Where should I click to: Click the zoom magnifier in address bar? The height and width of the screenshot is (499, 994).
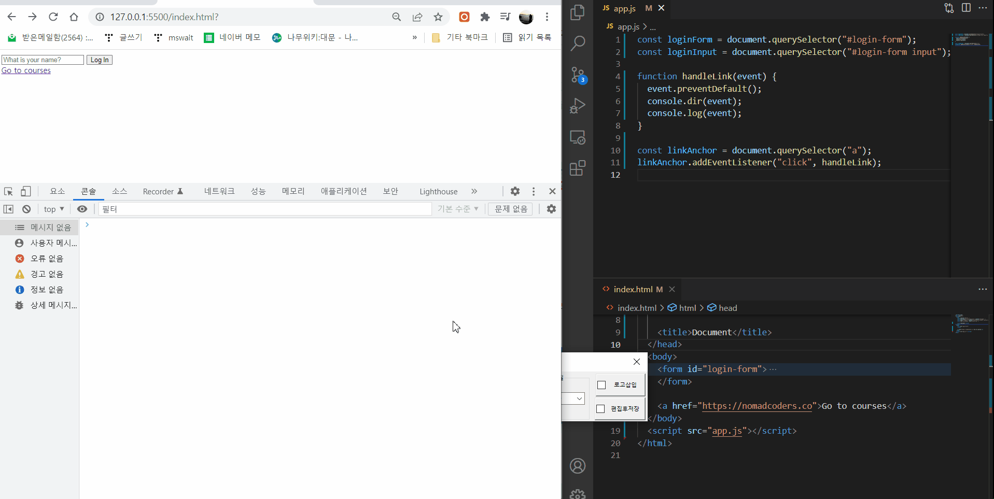tap(397, 17)
